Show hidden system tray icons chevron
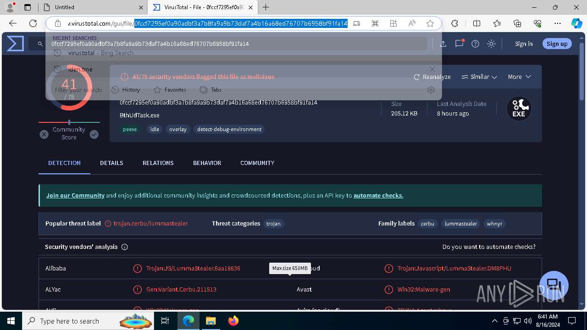 pyautogui.click(x=494, y=321)
